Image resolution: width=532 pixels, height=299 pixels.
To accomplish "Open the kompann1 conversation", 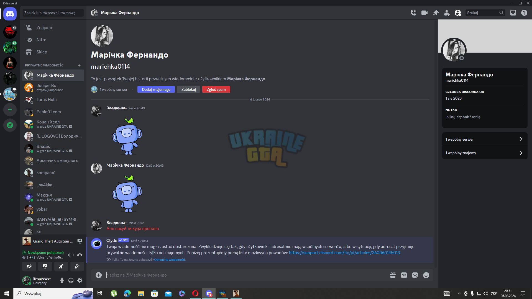I will click(53, 173).
